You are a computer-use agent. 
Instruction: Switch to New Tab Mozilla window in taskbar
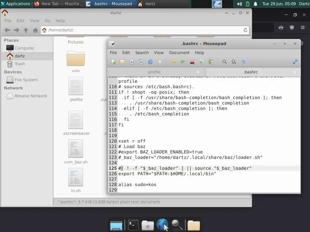pyautogui.click(x=59, y=4)
